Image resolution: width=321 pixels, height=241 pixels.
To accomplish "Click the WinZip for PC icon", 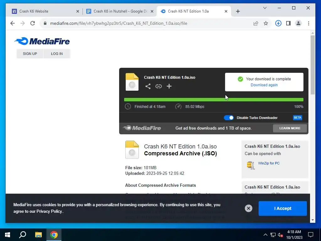I will click(251, 165).
